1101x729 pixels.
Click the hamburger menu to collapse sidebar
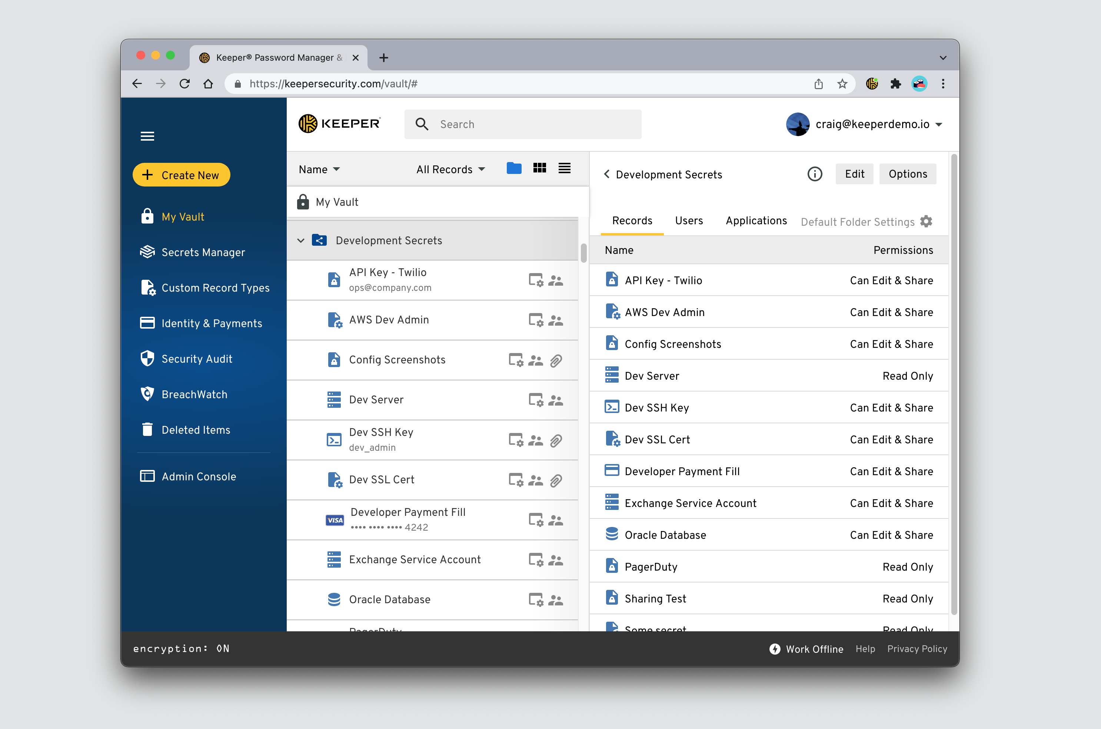[x=147, y=136]
